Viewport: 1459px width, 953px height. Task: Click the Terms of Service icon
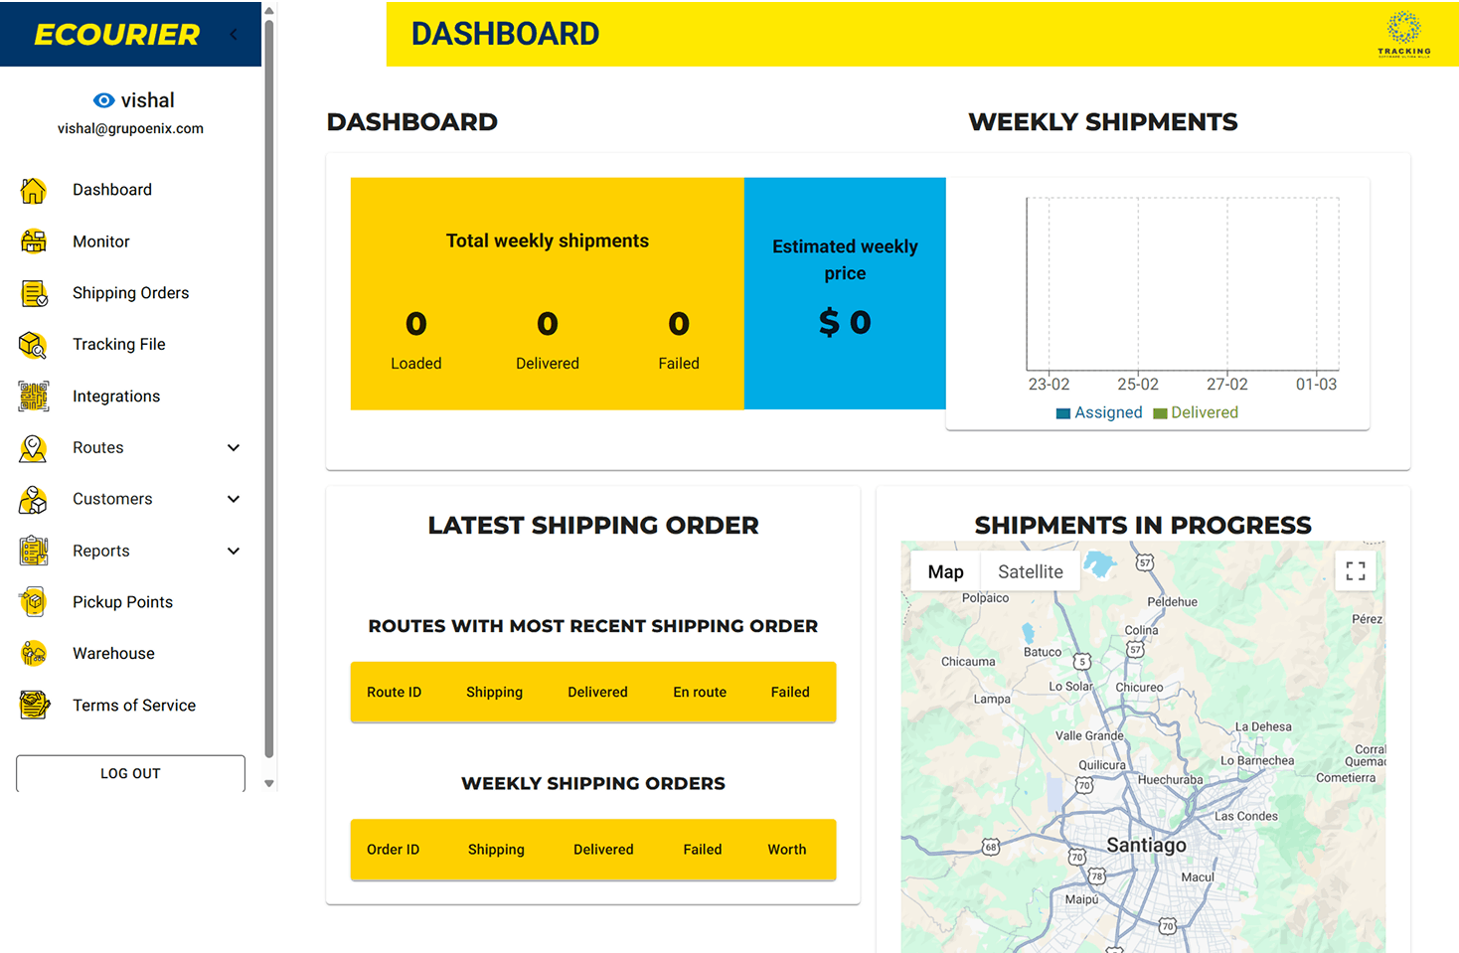click(34, 706)
